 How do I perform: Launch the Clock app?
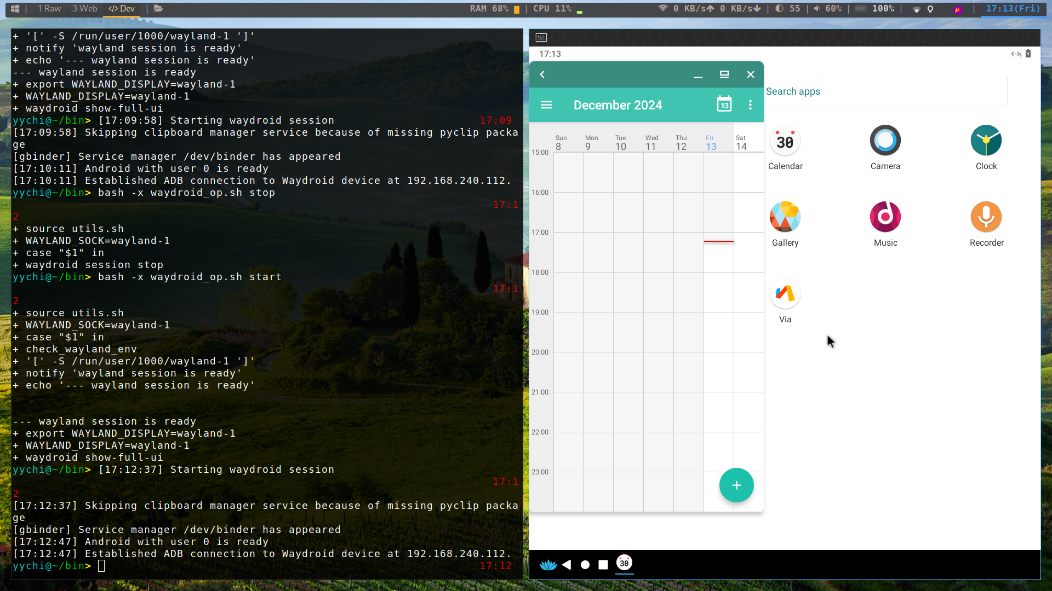pyautogui.click(x=986, y=141)
